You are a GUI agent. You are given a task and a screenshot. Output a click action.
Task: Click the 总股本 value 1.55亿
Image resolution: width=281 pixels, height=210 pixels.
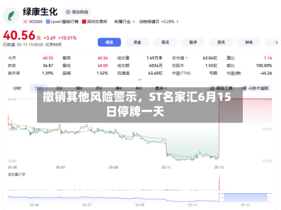211,66
